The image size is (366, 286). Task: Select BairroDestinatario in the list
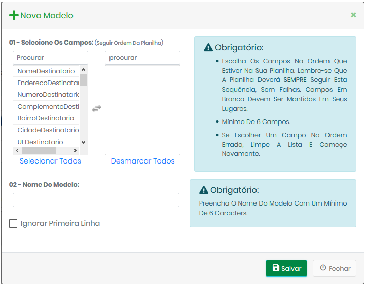click(x=46, y=118)
